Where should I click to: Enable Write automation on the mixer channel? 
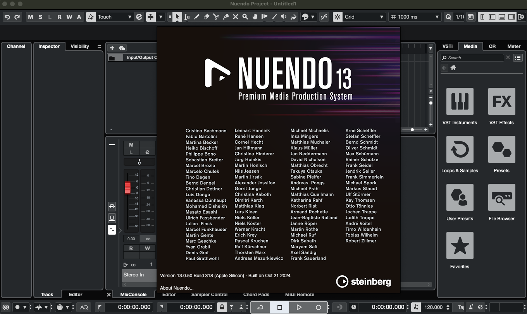(147, 248)
